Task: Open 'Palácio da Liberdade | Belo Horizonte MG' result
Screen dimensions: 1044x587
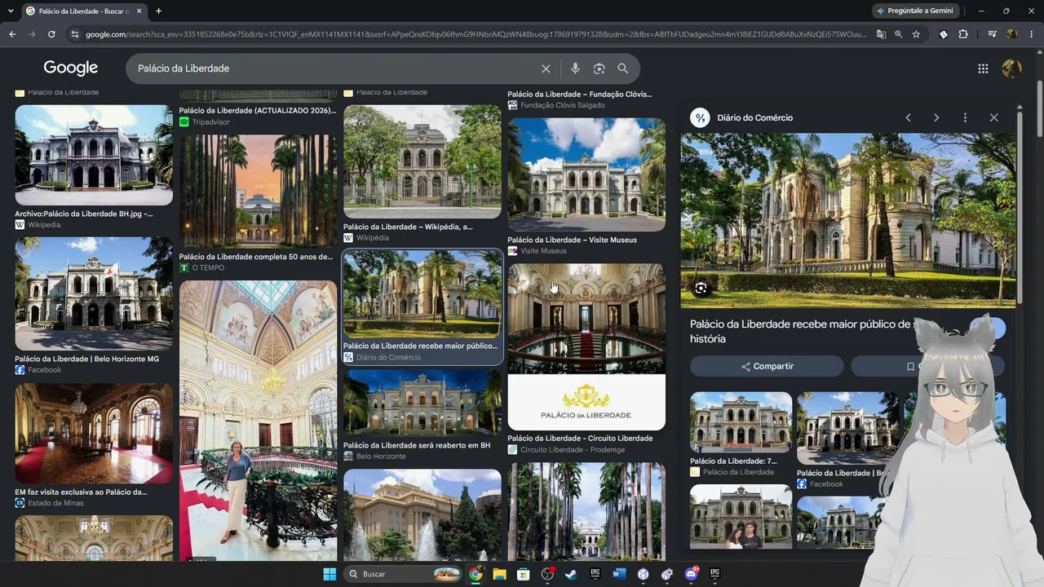Action: pos(87,359)
